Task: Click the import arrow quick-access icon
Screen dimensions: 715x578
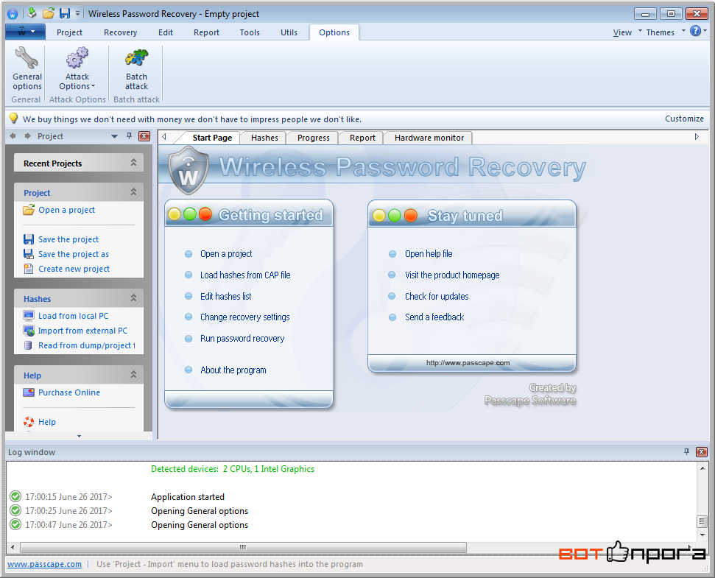Action: (32, 13)
